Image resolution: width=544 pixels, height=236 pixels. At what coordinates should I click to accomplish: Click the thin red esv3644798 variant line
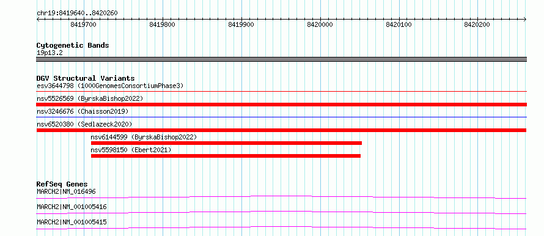tap(281, 92)
